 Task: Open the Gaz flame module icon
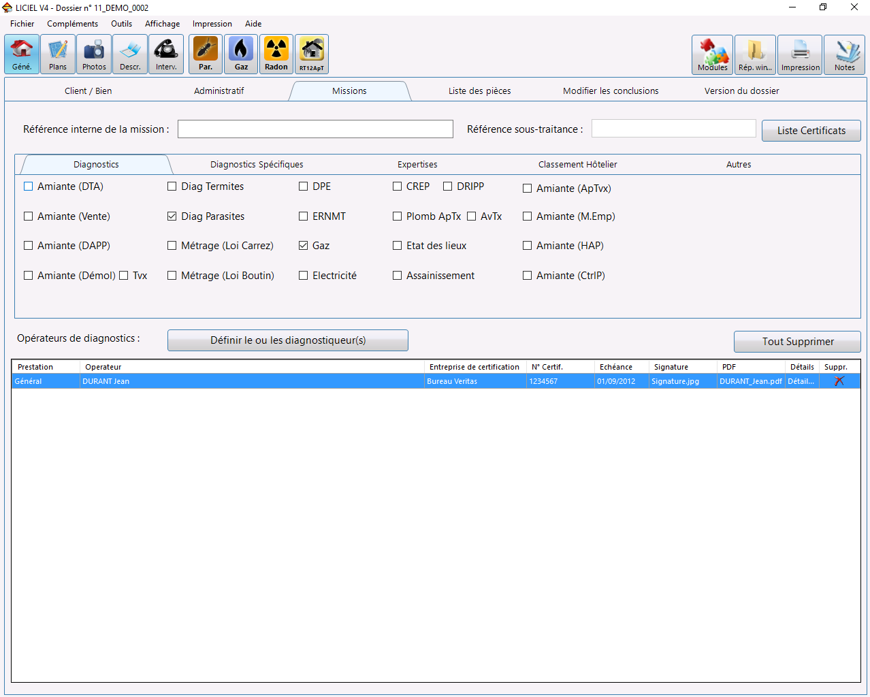click(x=242, y=54)
